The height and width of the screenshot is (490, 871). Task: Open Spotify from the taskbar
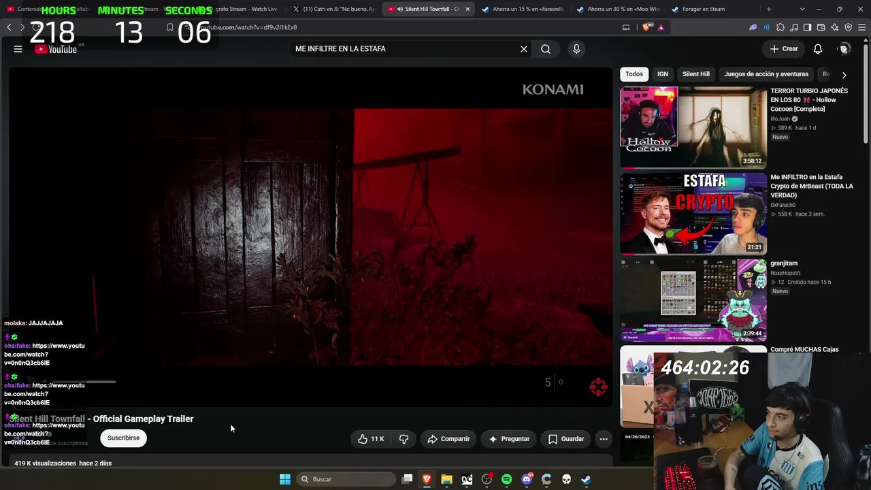point(506,479)
